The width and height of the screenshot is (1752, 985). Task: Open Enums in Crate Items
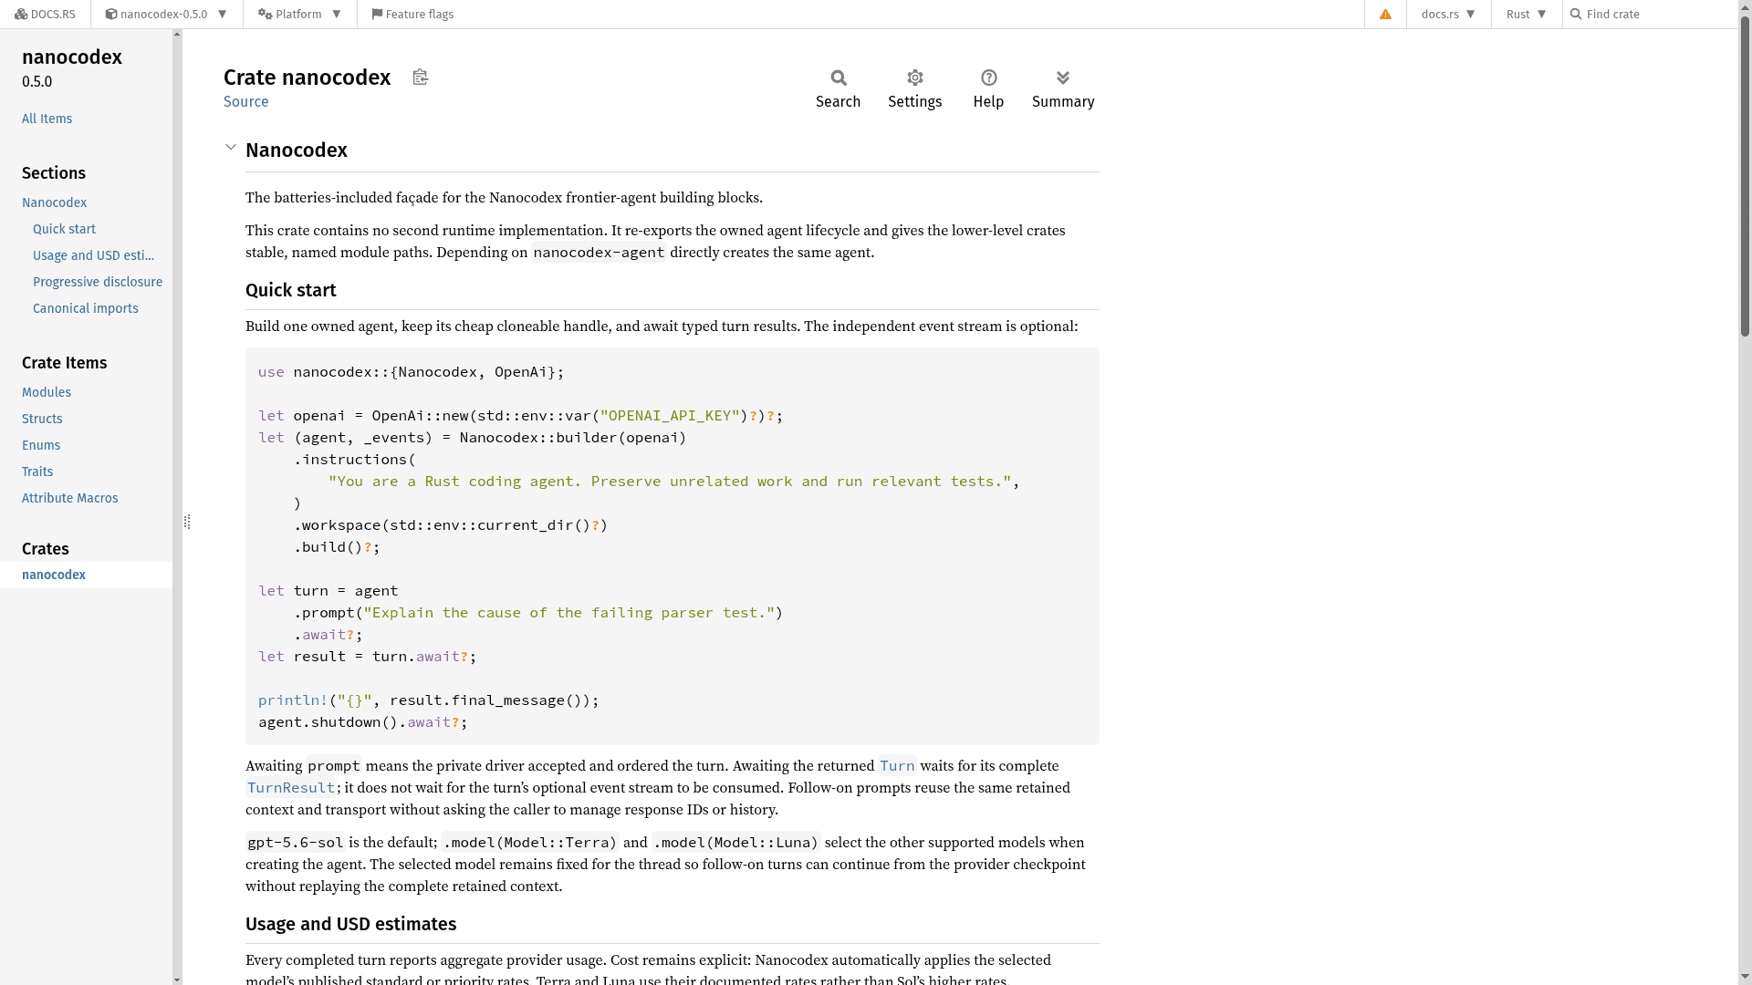(x=41, y=445)
